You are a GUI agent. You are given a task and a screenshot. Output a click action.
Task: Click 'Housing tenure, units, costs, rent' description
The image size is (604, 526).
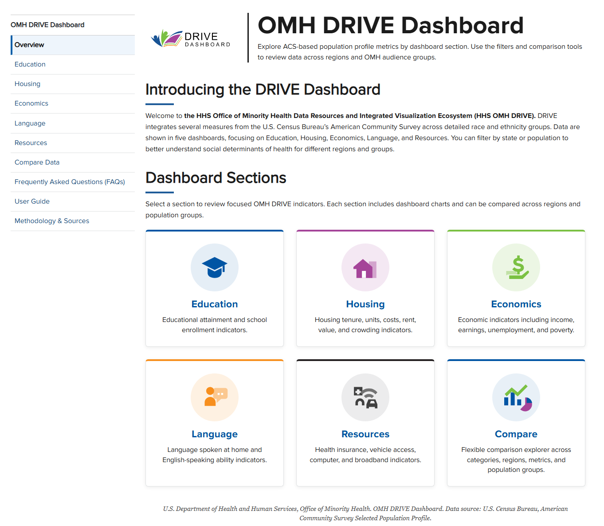tap(365, 325)
